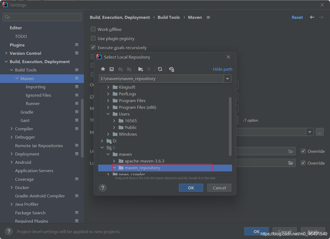The image size is (330, 239).
Task: Click project-level icon on Importing row
Action: 77,87
